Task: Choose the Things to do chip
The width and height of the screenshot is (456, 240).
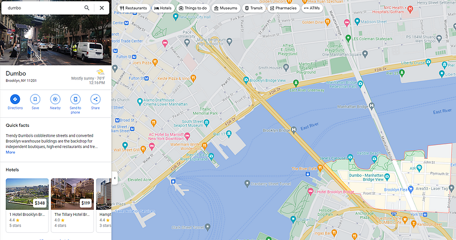Action: pyautogui.click(x=193, y=8)
